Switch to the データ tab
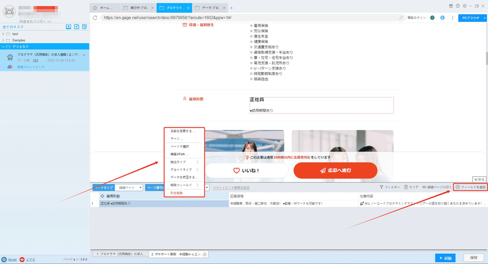This screenshot has height=264, width=488. [210, 8]
